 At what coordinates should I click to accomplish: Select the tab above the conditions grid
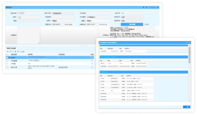[x=11, y=48]
